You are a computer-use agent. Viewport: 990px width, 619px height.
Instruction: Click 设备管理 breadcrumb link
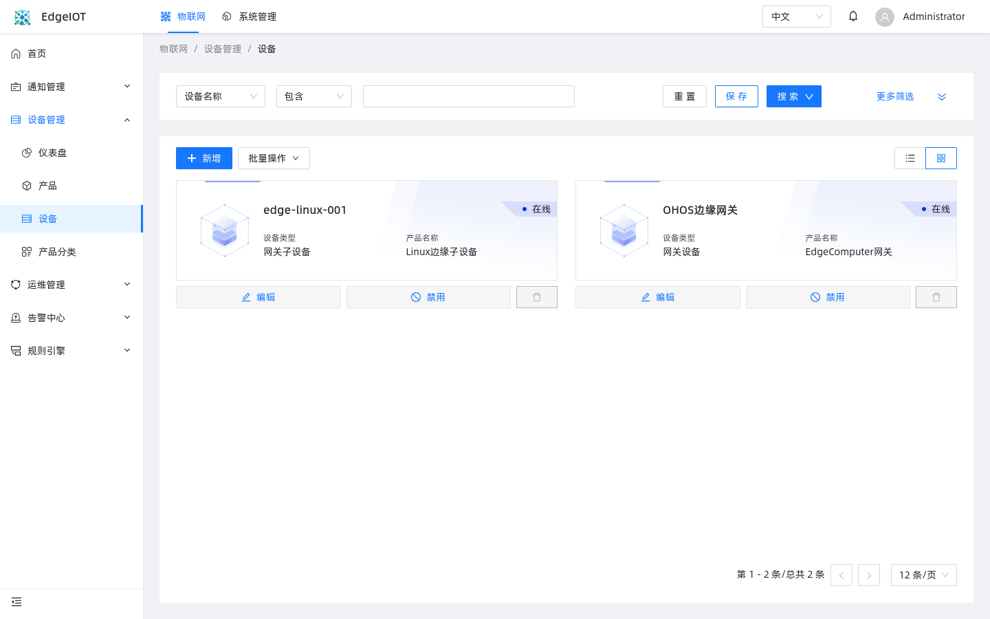pyautogui.click(x=223, y=49)
